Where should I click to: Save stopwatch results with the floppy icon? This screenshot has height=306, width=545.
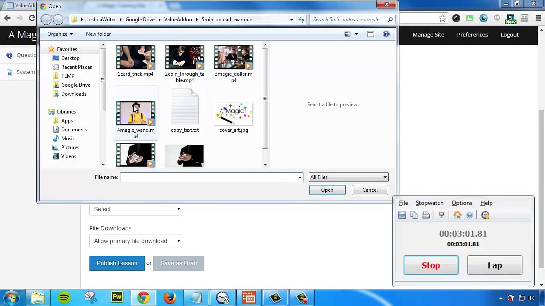coord(402,215)
